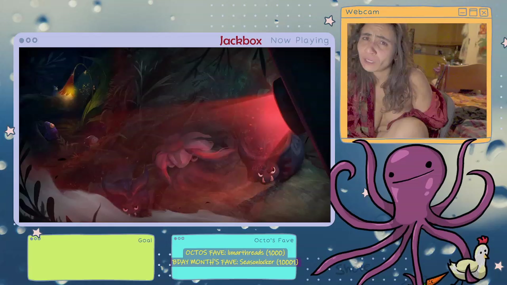The image size is (507, 285).
Task: Click the three dots in the Octo's Fave panel
Action: (179, 239)
